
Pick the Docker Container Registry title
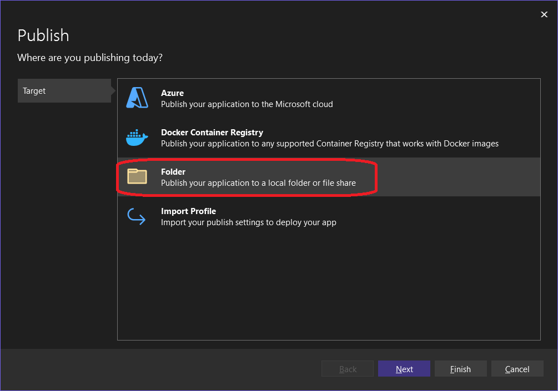click(x=212, y=133)
